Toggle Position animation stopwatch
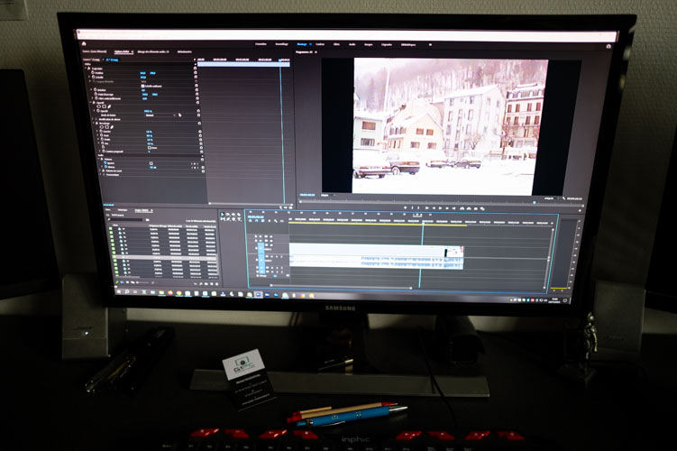This screenshot has height=451, width=677. [92, 72]
